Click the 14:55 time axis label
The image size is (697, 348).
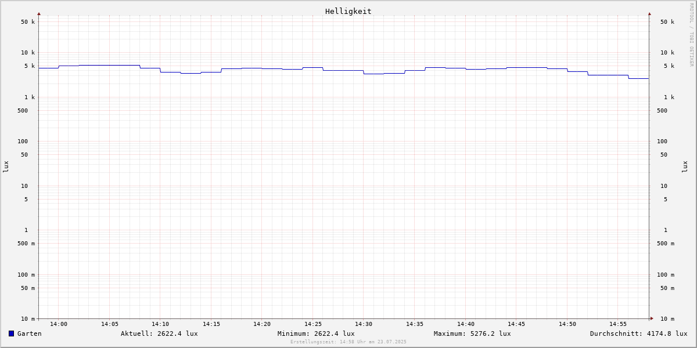pyautogui.click(x=618, y=324)
